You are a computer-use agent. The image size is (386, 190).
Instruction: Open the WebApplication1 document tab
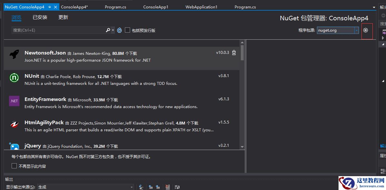(x=201, y=7)
